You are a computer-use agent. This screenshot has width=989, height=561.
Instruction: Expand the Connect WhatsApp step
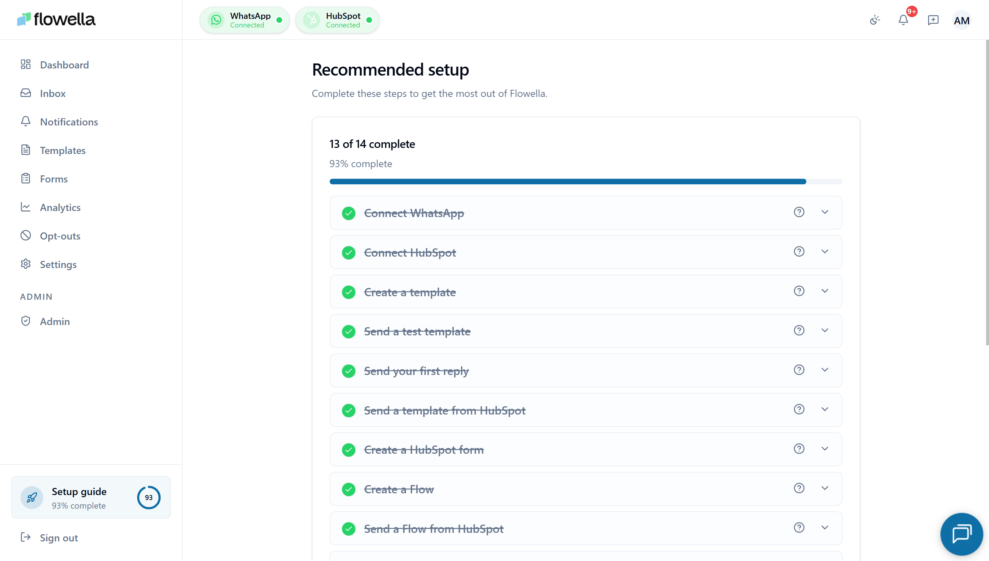[825, 212]
